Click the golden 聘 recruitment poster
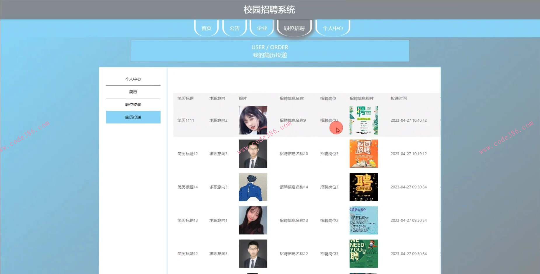540x274 pixels. tap(363, 187)
